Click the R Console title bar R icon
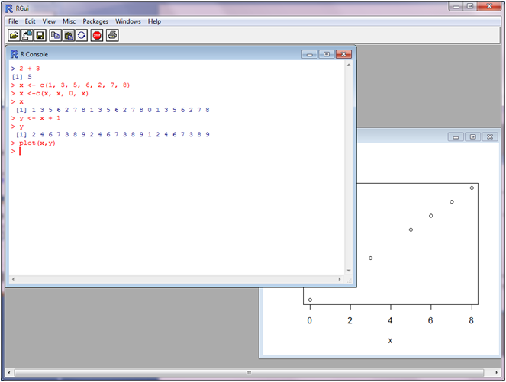This screenshot has width=506, height=382. click(x=14, y=54)
